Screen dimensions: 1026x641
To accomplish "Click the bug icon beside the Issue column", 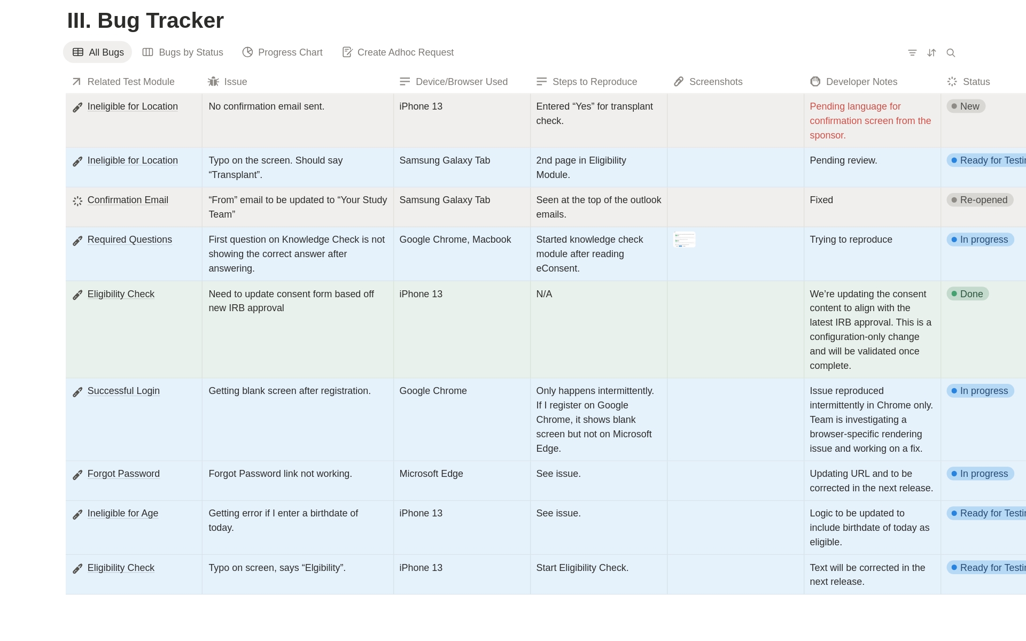I will tap(214, 81).
